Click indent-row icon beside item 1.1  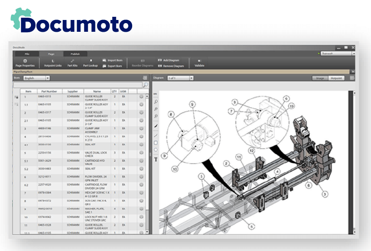[x=16, y=104]
